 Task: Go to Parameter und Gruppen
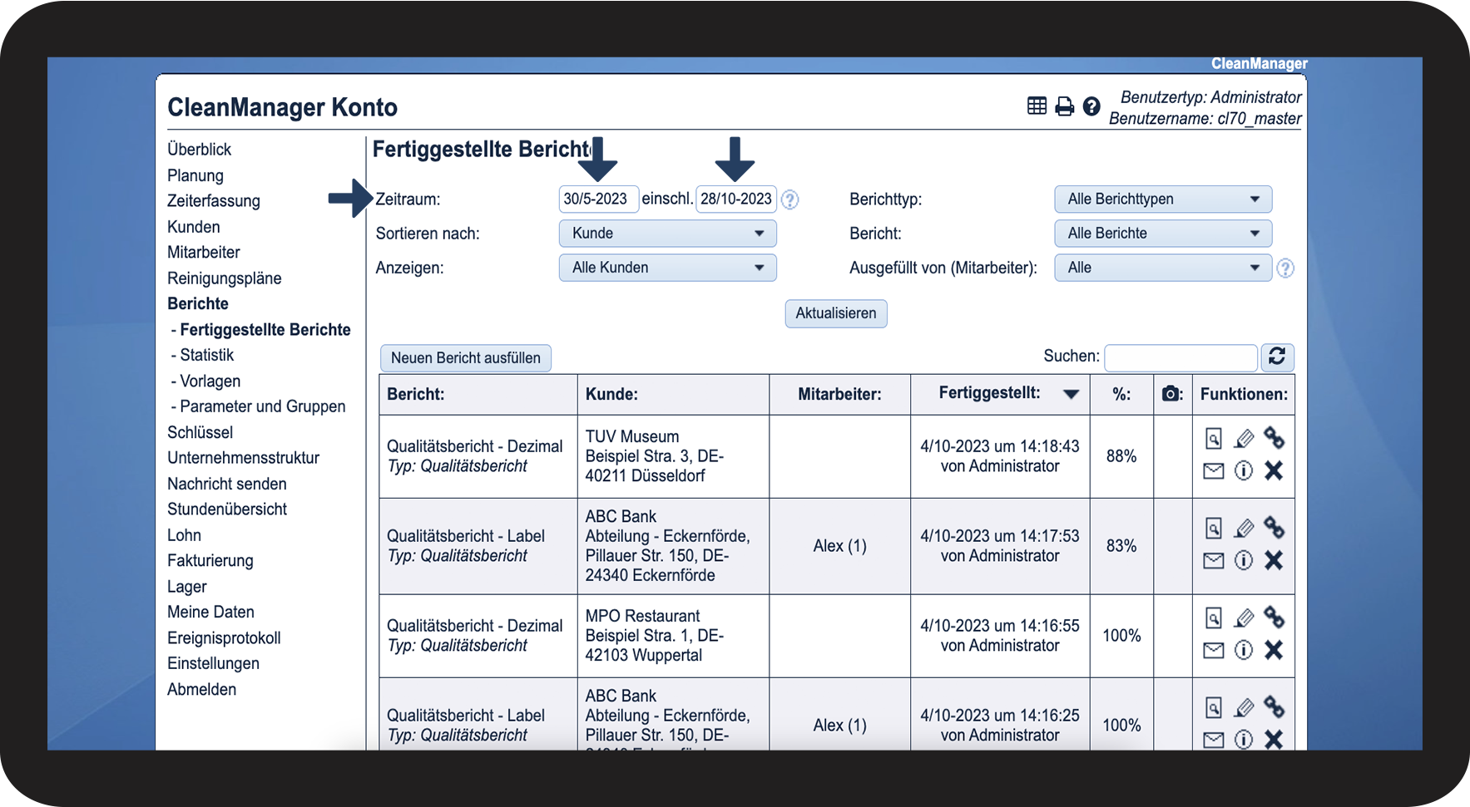pos(263,406)
